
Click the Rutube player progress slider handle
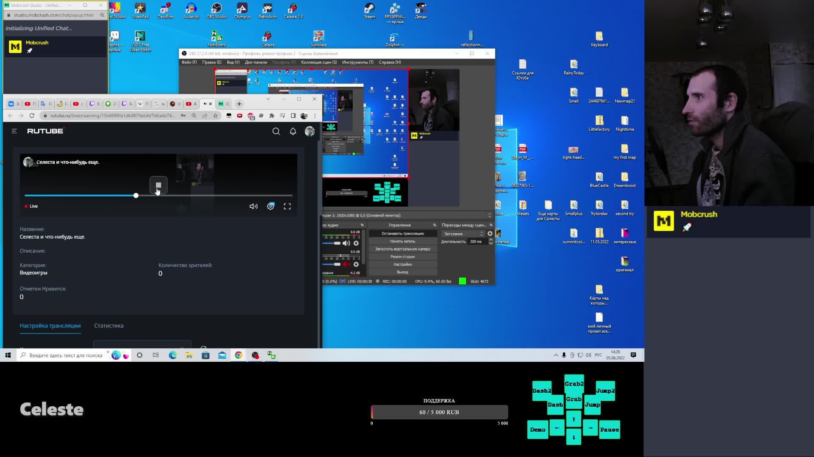coord(136,195)
